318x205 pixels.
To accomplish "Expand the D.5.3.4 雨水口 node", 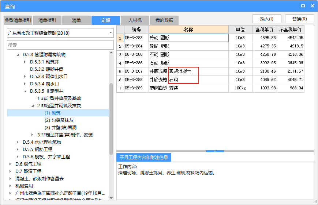I will (25, 84).
